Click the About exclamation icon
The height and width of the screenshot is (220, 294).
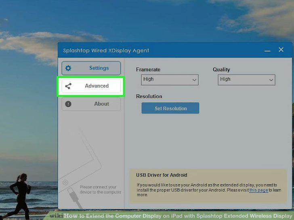click(x=68, y=104)
